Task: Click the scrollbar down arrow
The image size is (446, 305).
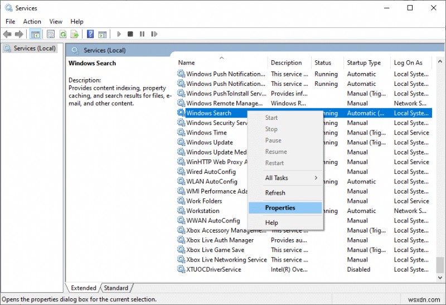Action: click(440, 278)
